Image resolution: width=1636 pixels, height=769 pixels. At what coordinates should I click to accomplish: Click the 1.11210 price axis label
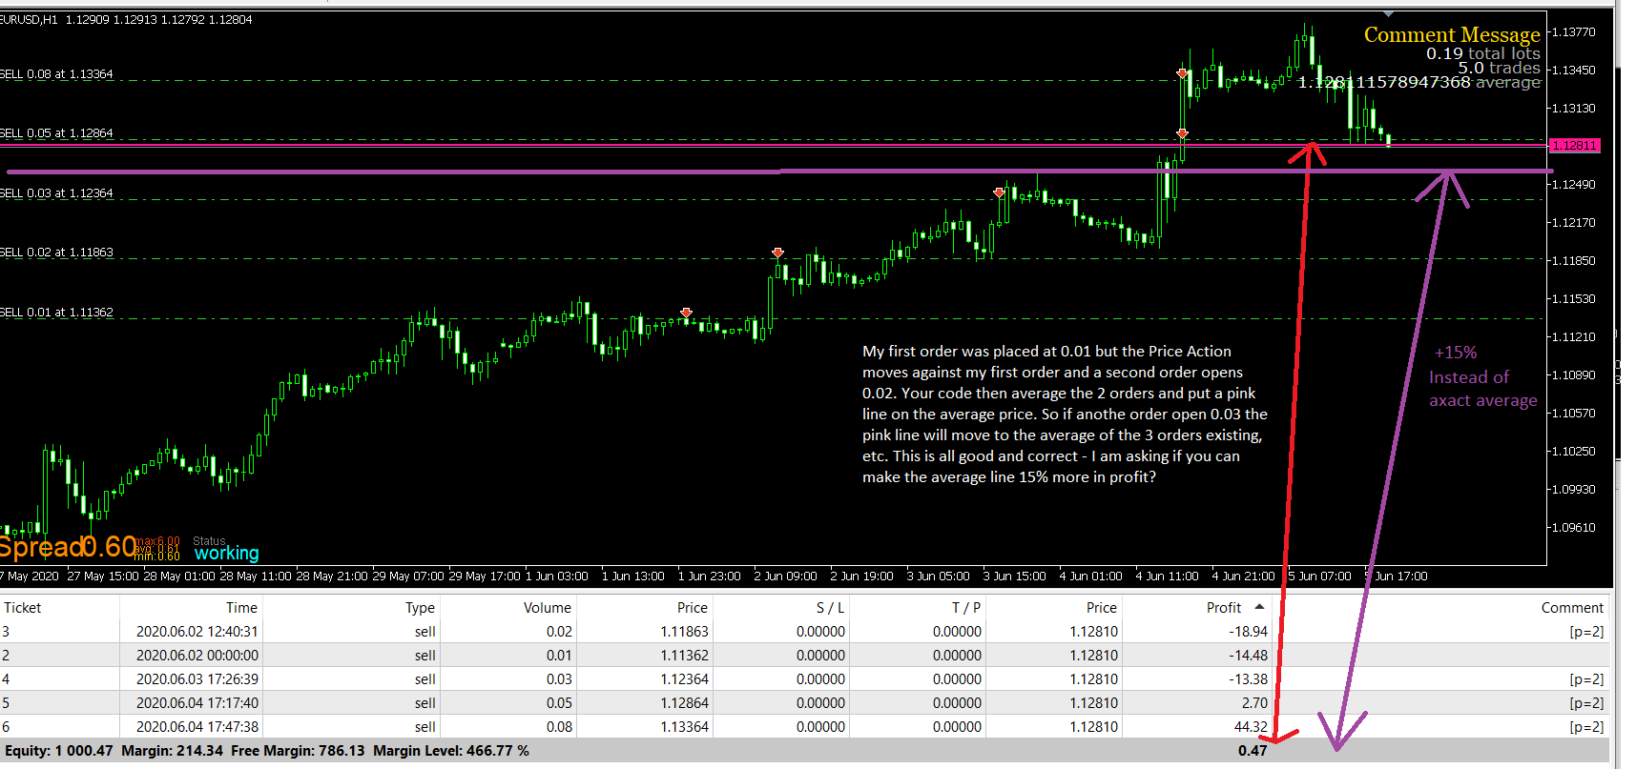[1573, 337]
